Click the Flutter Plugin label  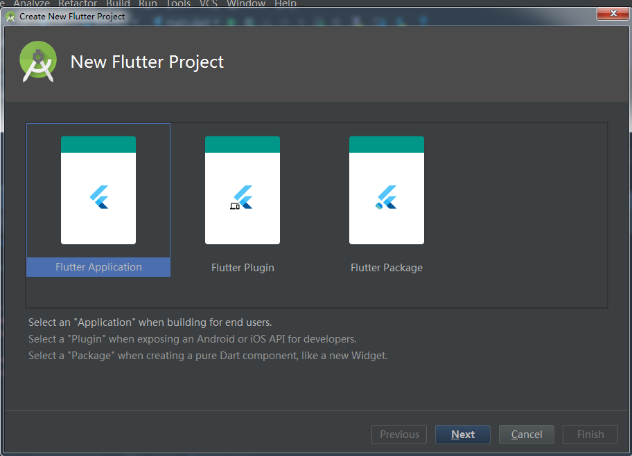click(243, 268)
